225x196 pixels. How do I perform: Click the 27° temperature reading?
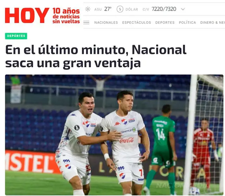coord(108,9)
